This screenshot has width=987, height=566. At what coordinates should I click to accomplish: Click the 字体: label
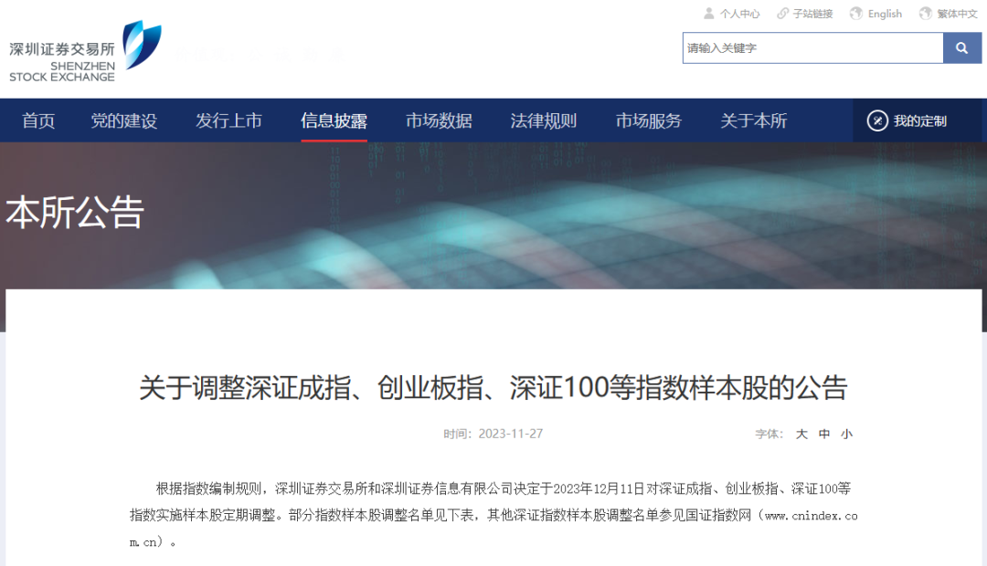point(769,434)
